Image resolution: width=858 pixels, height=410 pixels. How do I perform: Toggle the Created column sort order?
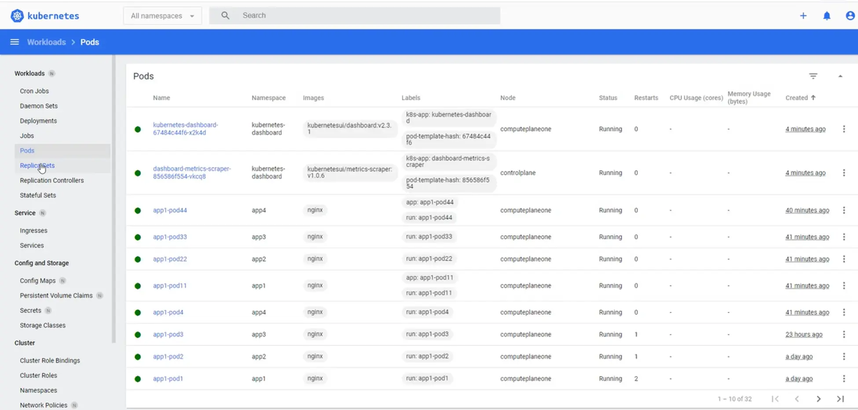pos(800,98)
